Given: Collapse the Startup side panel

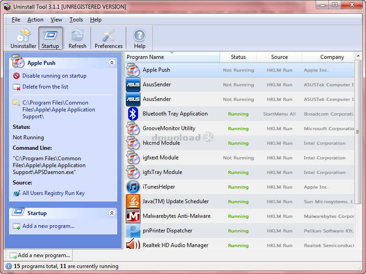Looking at the screenshot, I should [x=112, y=213].
